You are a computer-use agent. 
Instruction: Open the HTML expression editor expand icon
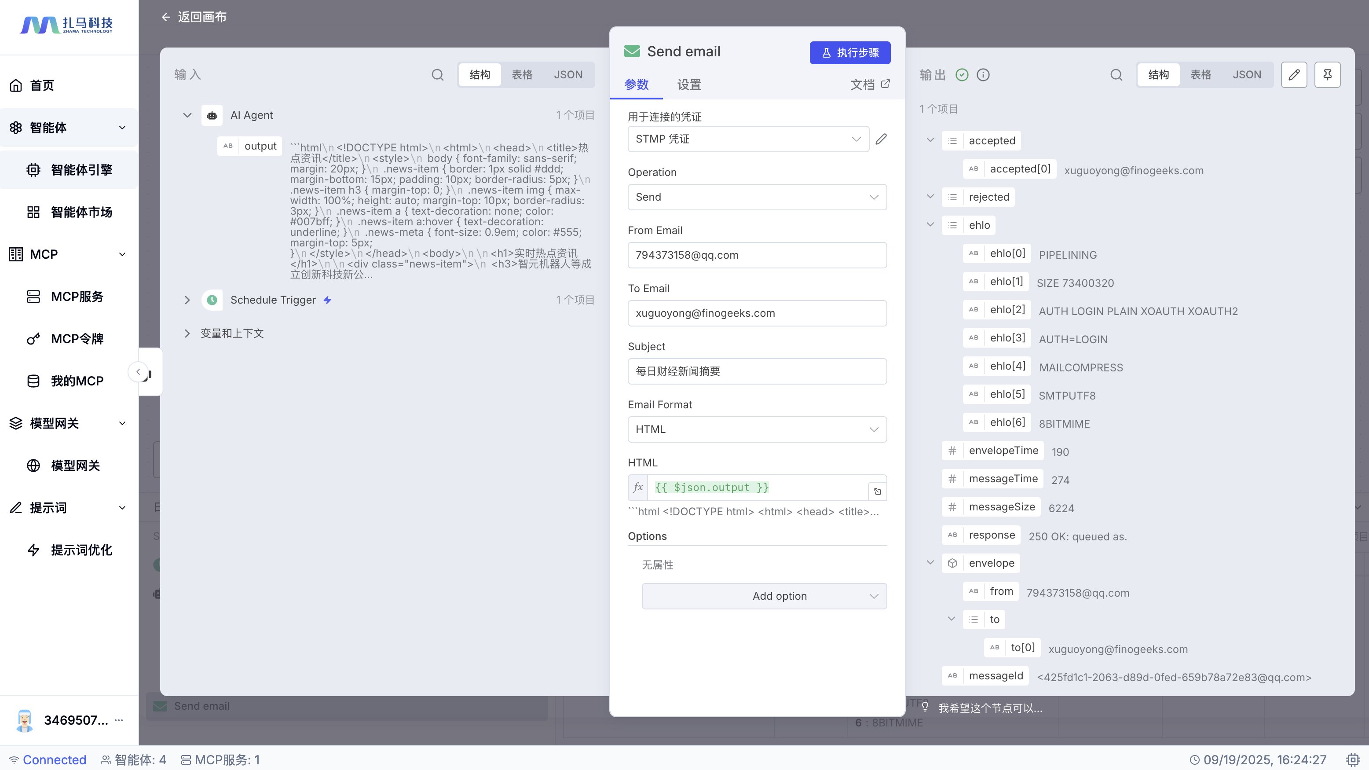pos(878,491)
